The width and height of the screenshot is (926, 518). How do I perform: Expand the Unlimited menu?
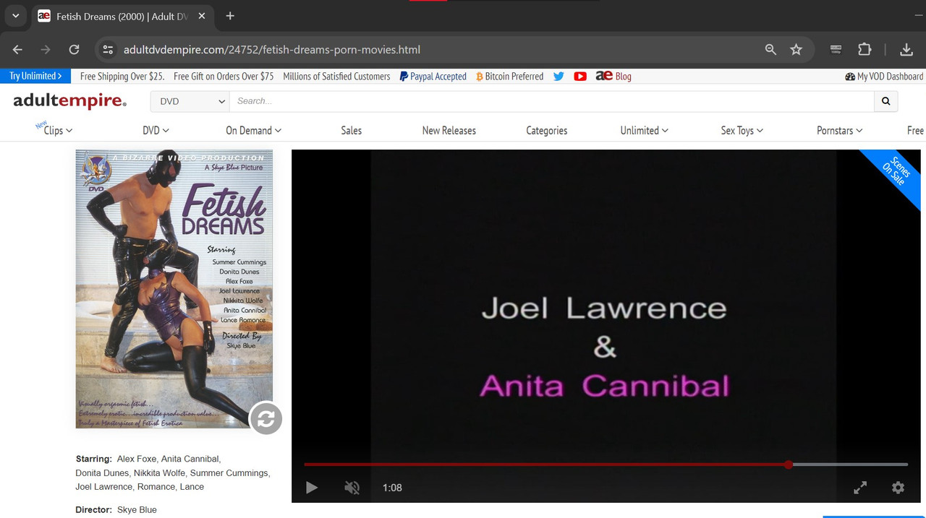[x=644, y=131]
